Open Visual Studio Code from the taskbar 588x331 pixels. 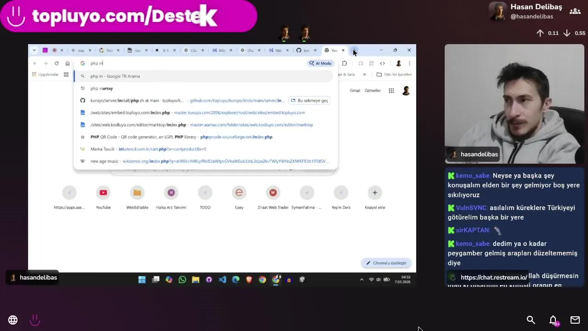(222, 280)
